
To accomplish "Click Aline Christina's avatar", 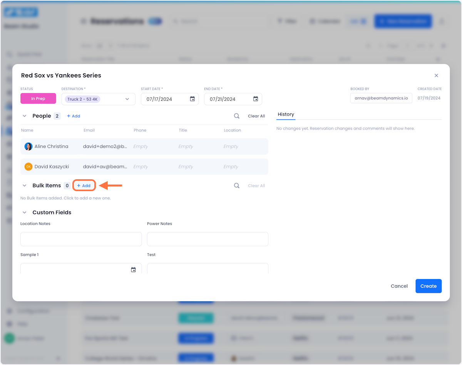I will (28, 146).
